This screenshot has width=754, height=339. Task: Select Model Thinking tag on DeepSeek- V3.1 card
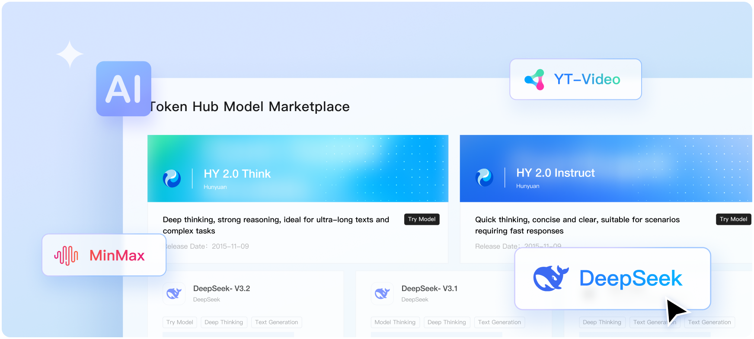coord(395,322)
